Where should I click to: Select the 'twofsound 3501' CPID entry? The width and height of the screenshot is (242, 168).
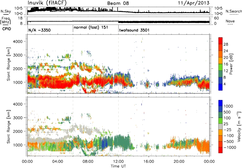(x=134, y=30)
